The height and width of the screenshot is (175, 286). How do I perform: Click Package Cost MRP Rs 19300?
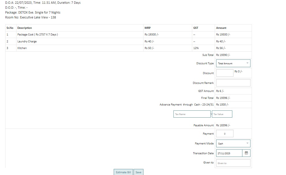[152, 35]
